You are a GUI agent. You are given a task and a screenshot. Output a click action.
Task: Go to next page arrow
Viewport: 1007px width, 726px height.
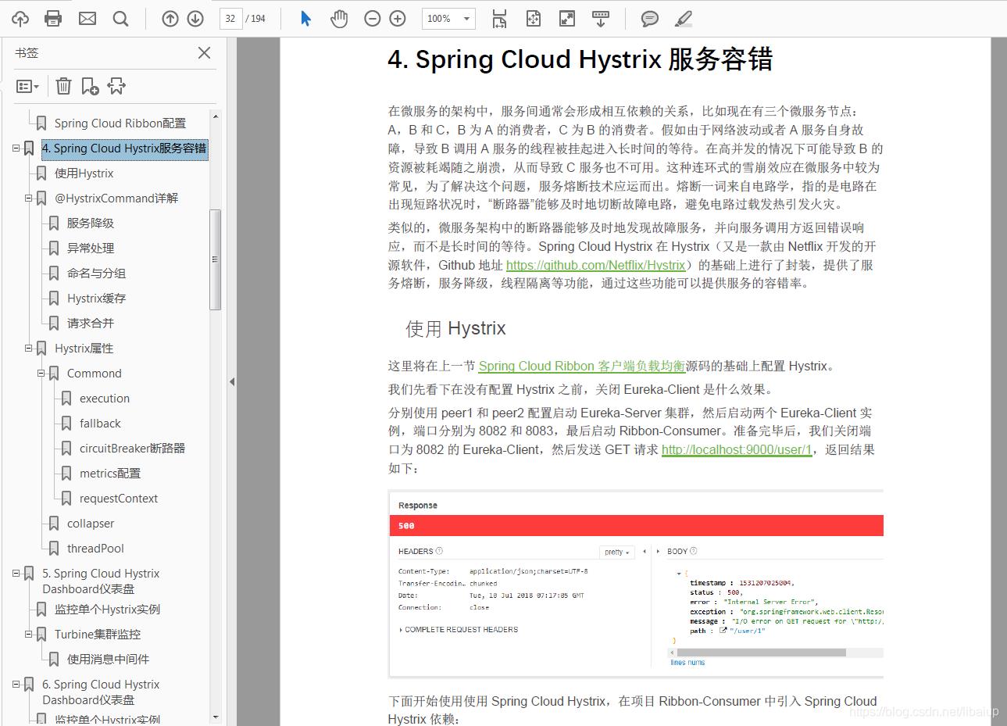[195, 19]
